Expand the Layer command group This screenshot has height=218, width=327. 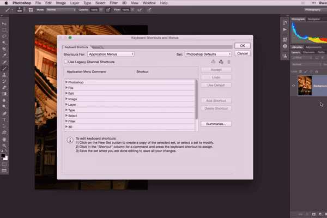click(x=66, y=105)
